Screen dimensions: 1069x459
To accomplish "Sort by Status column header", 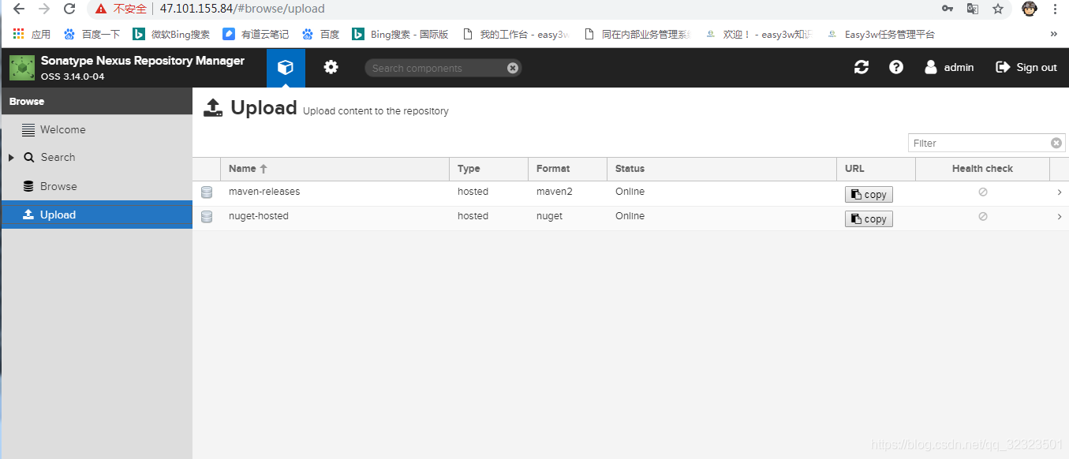I will (x=721, y=169).
